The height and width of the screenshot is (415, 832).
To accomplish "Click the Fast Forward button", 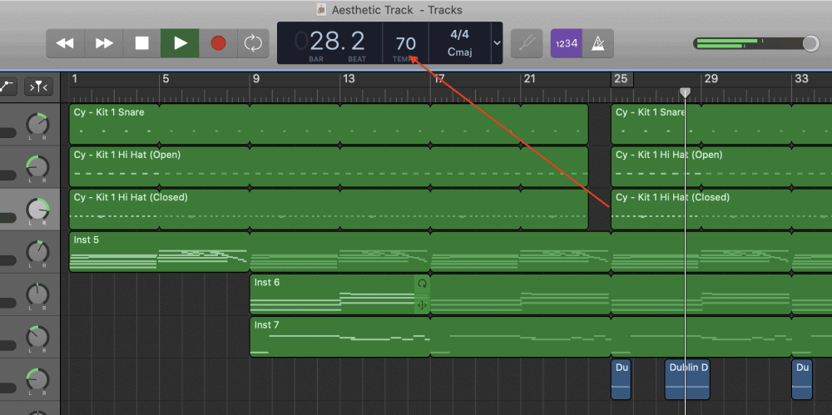I will tap(104, 43).
